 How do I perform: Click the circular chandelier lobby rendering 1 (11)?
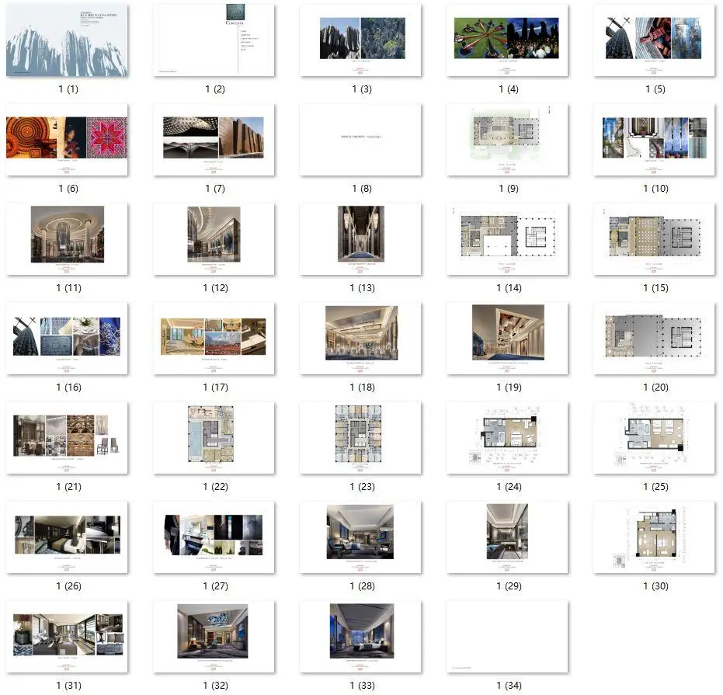coord(66,238)
